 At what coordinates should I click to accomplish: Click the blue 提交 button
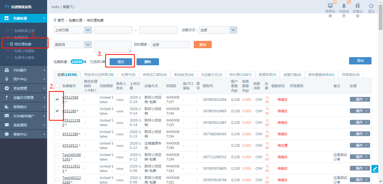tap(121, 62)
